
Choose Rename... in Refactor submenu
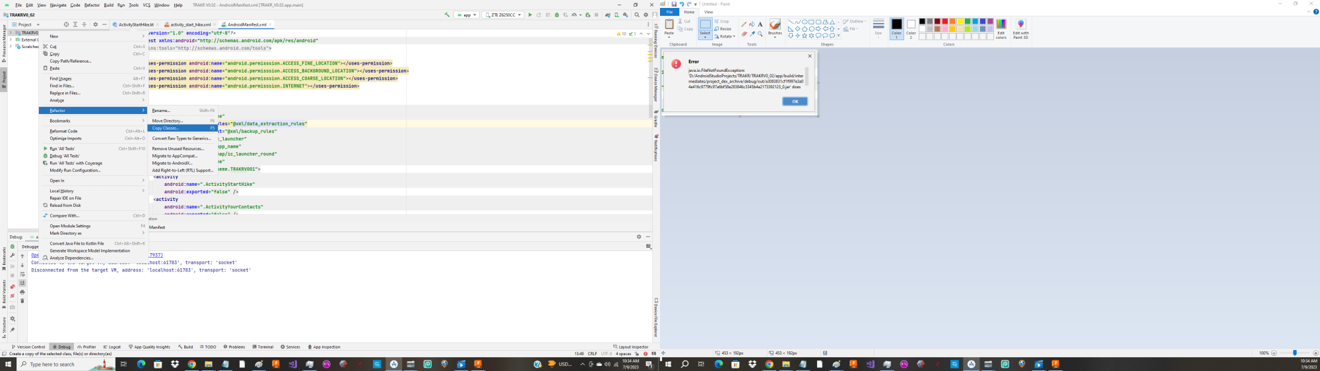coord(183,110)
